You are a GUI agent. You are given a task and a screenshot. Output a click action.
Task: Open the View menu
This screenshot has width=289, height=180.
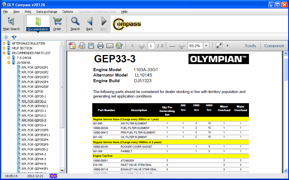point(16,12)
